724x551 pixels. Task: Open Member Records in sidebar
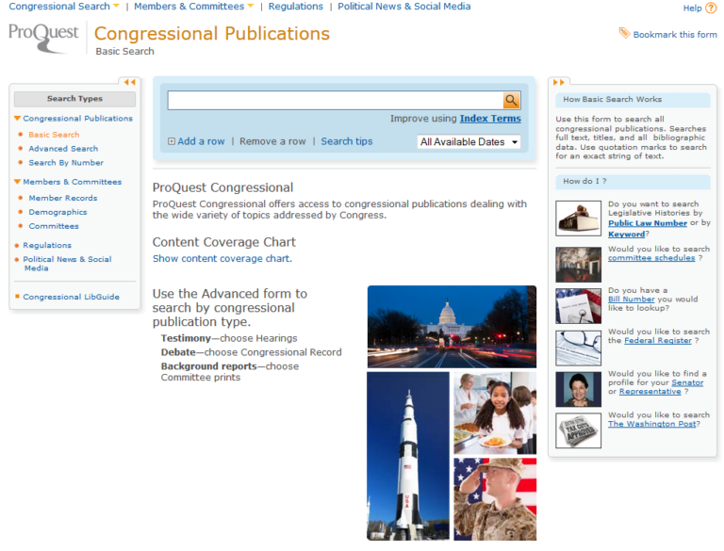click(63, 198)
